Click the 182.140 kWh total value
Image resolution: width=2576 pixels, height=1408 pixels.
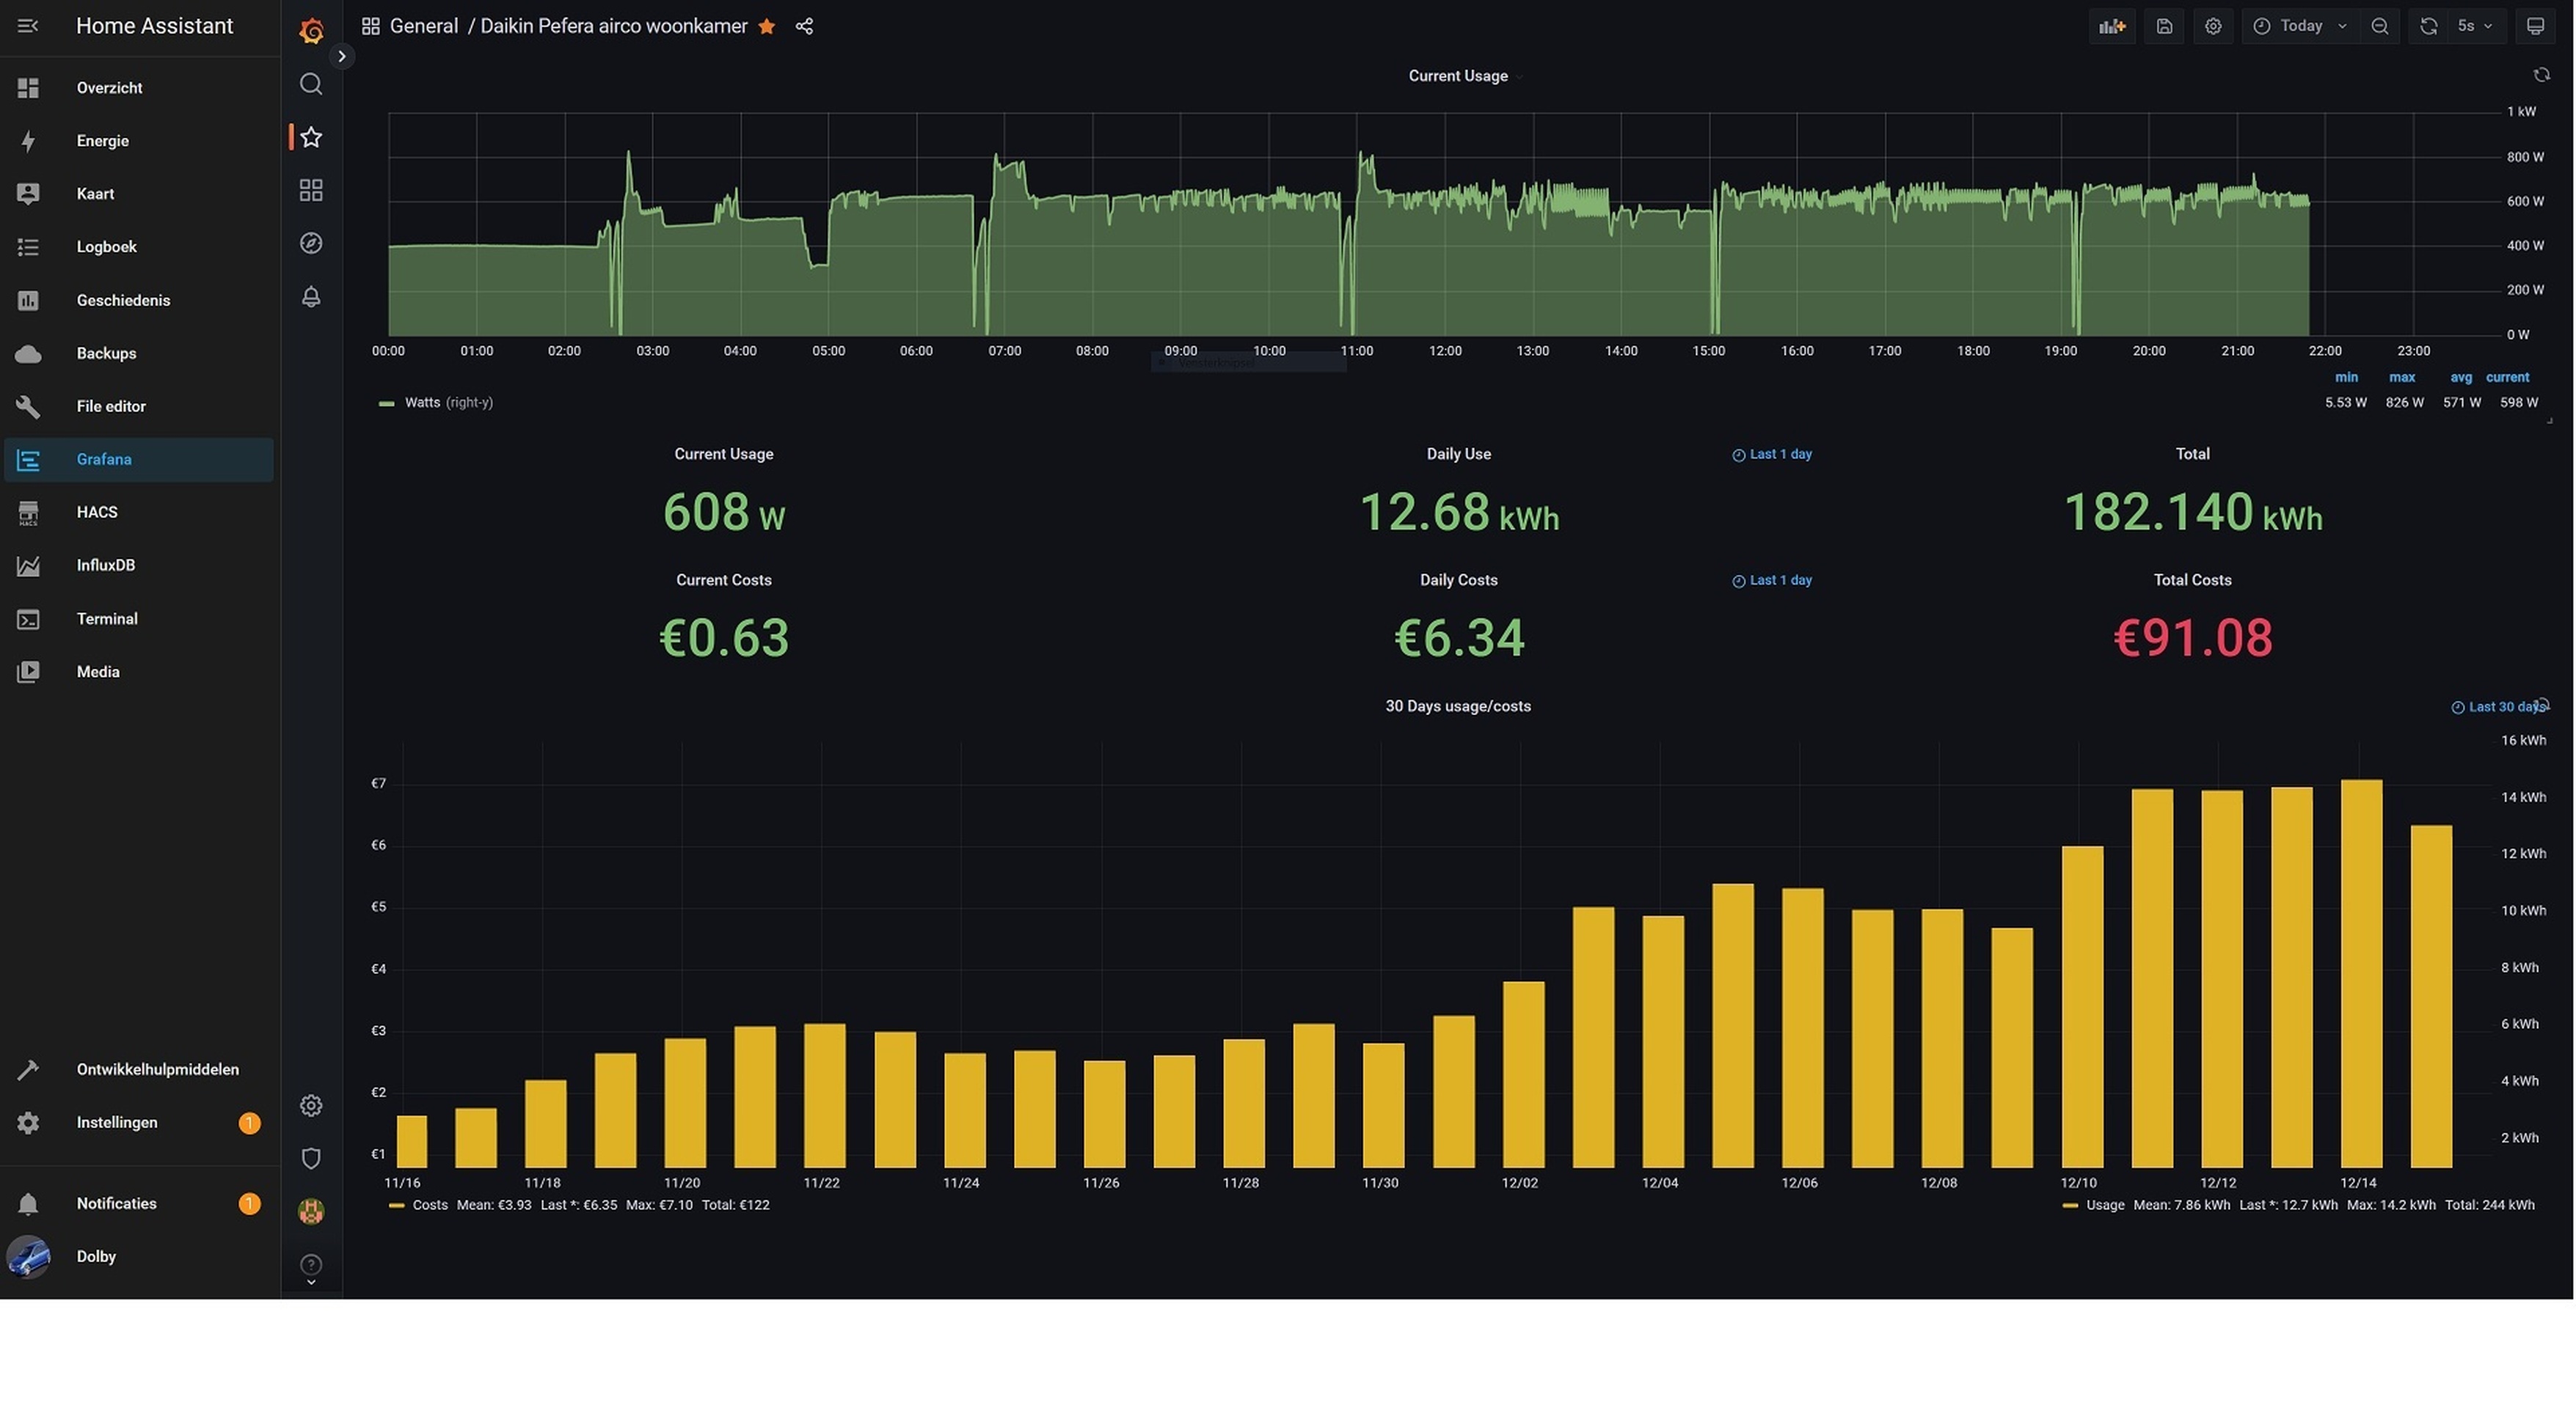(x=2192, y=513)
